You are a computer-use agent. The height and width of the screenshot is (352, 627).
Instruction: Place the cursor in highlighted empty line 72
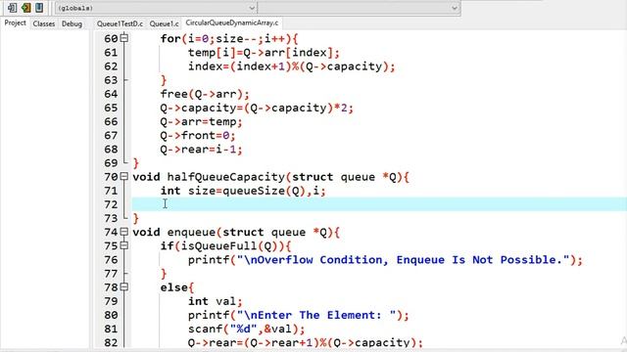pyautogui.click(x=379, y=204)
